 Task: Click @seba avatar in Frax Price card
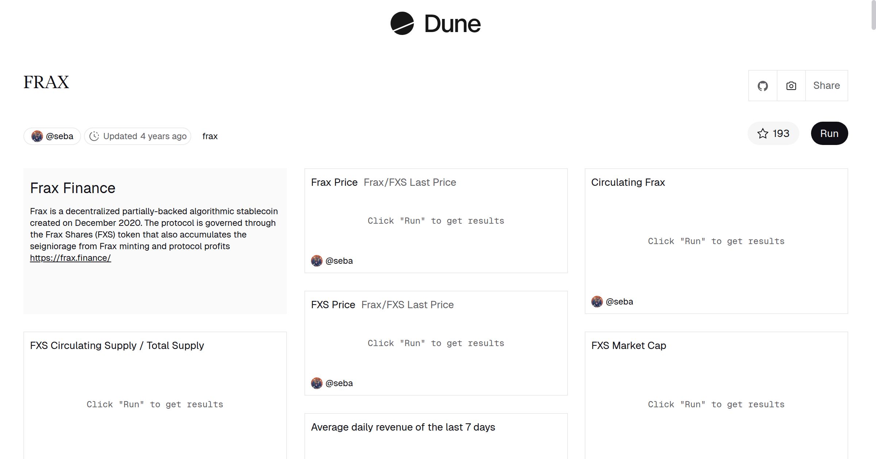(x=317, y=261)
